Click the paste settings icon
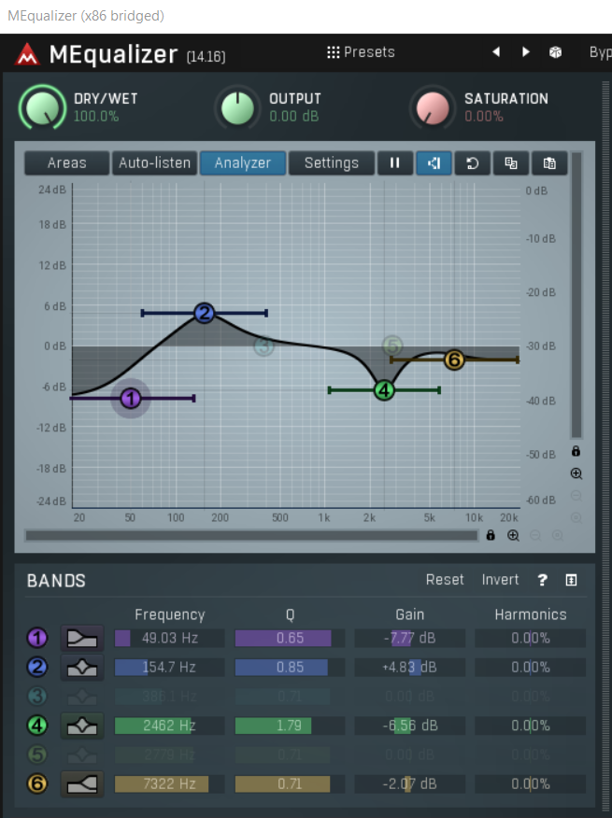Viewport: 612px width, 818px height. pos(549,162)
